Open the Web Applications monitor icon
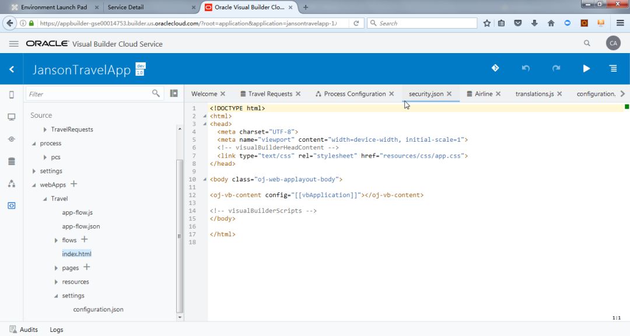630x336 pixels. (11, 117)
